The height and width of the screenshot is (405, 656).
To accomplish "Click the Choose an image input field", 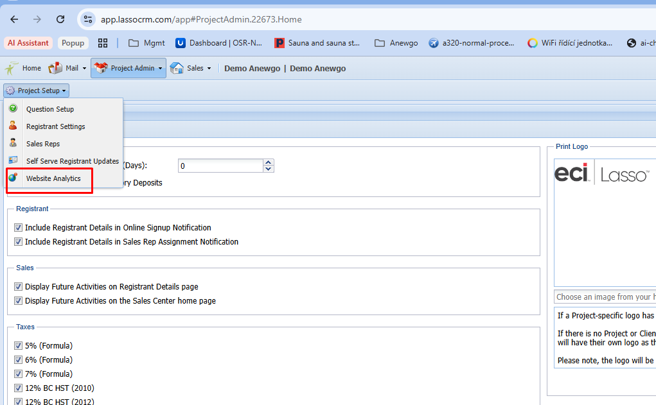I will pos(604,297).
